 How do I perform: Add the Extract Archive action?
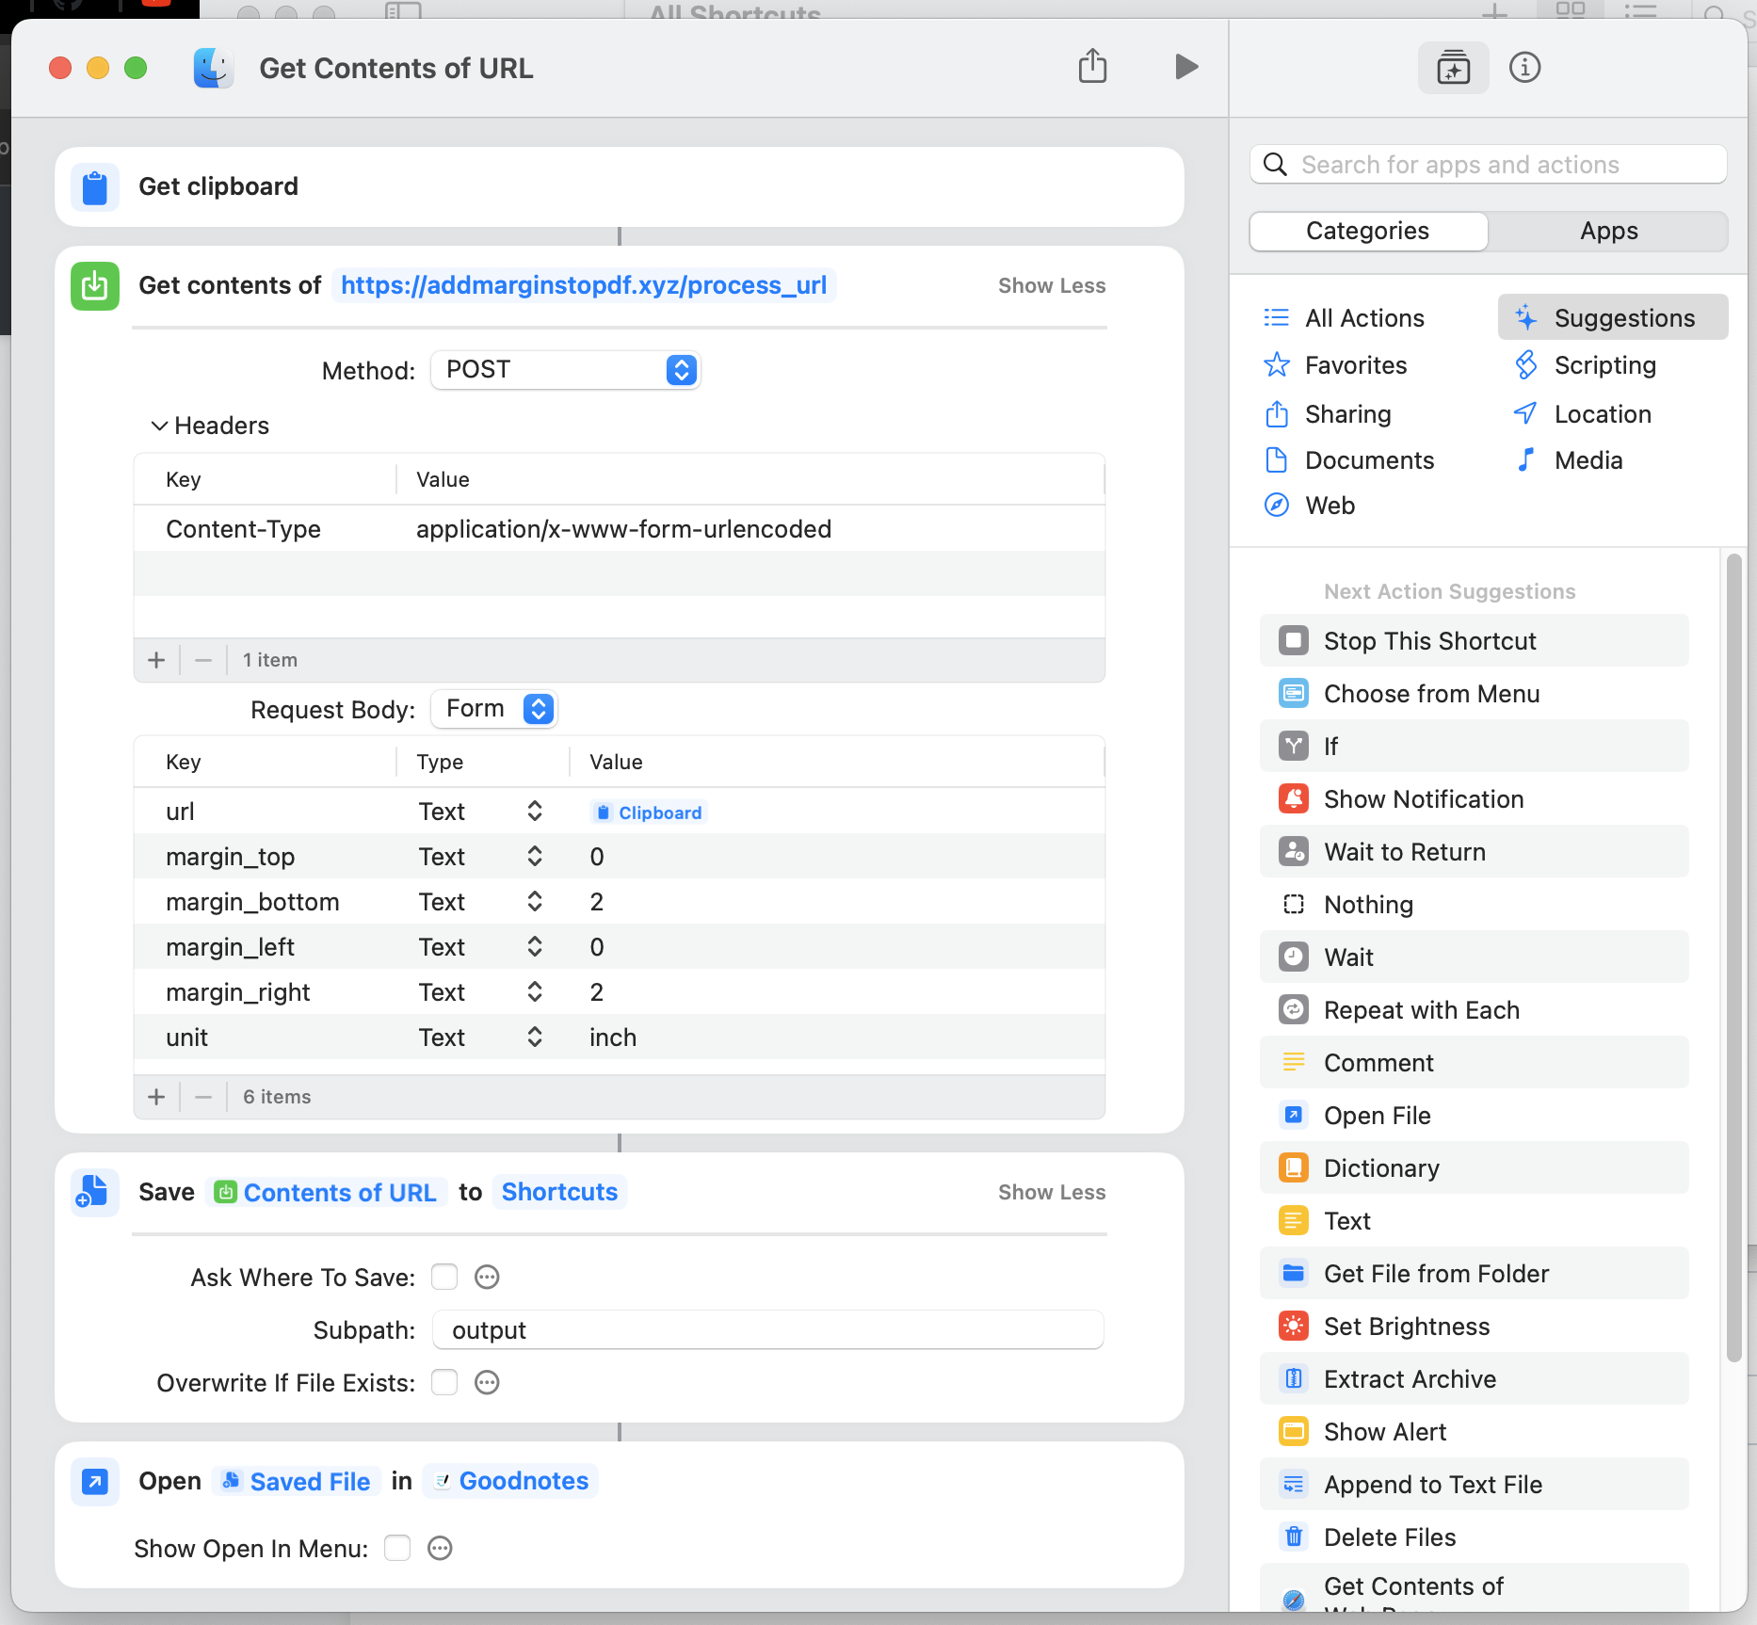(1474, 1379)
